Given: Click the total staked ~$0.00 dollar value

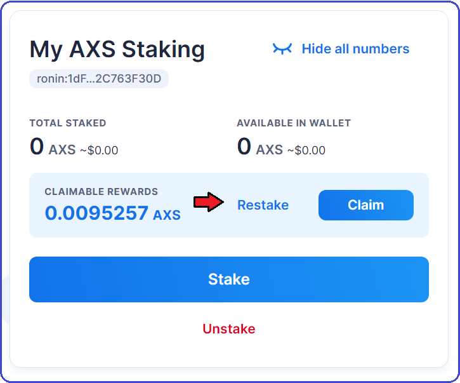Looking at the screenshot, I should pos(99,150).
